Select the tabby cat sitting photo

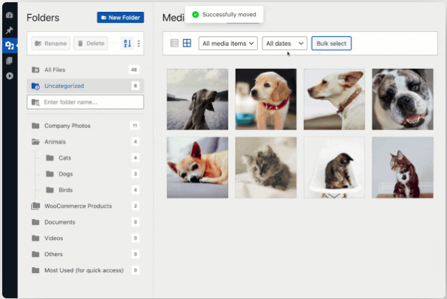(403, 167)
